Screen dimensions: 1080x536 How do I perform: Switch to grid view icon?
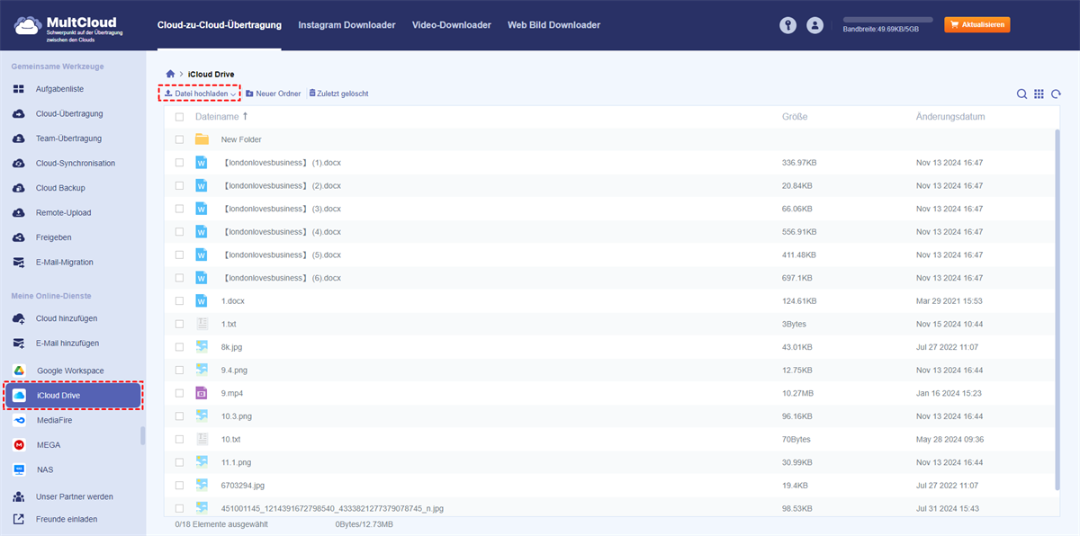(1039, 94)
